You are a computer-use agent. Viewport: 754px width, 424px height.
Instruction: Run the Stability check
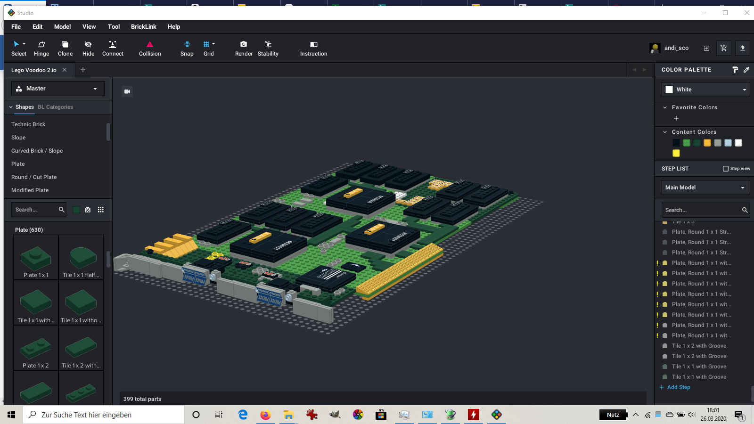pyautogui.click(x=268, y=48)
